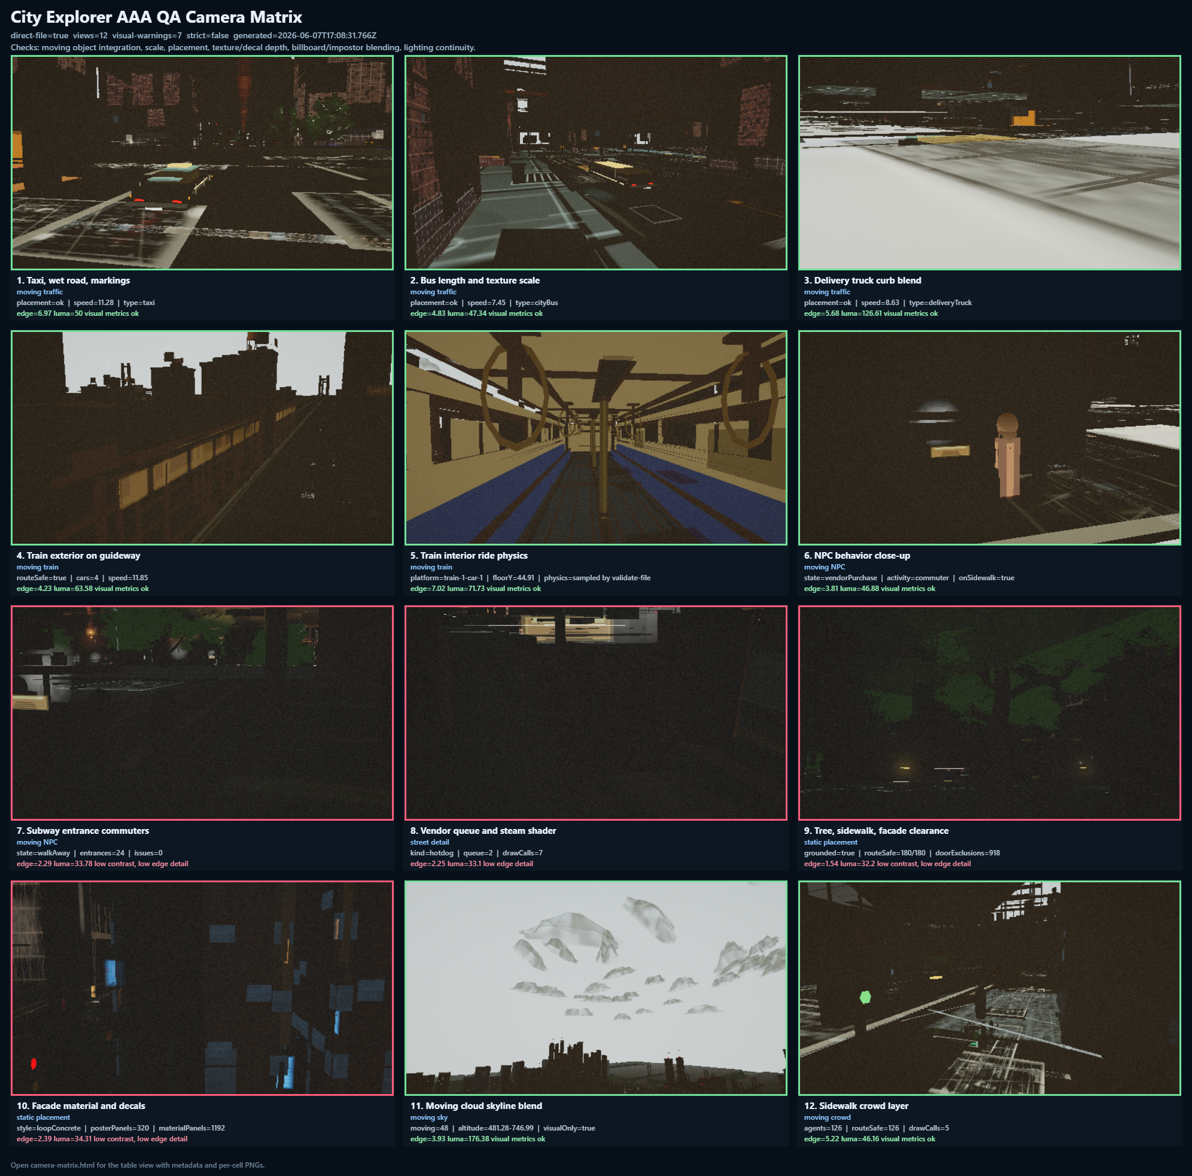Open the Bus length thumbnail image

pyautogui.click(x=595, y=163)
